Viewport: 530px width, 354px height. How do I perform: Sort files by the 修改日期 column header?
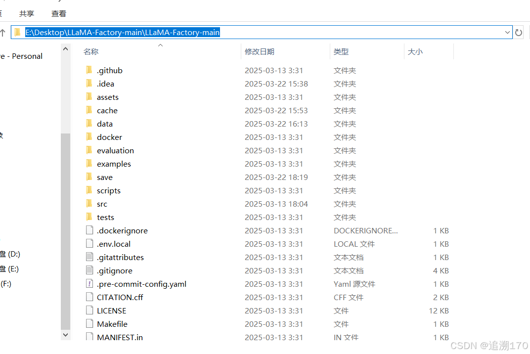pyautogui.click(x=260, y=52)
